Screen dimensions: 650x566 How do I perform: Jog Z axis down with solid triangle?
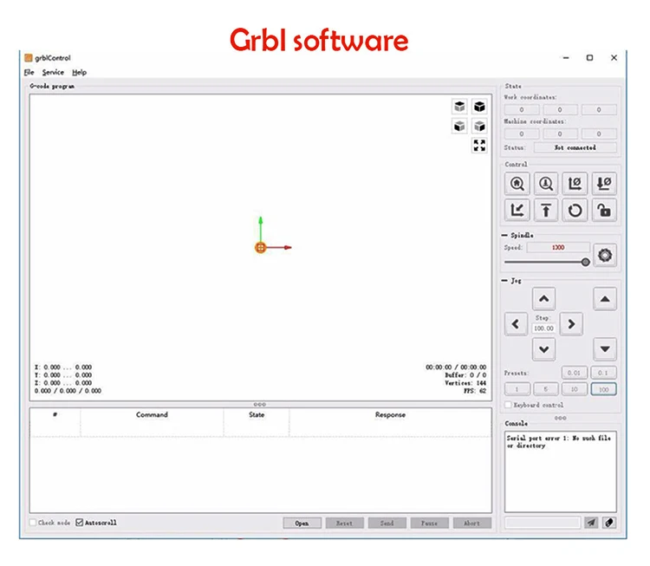(x=605, y=349)
